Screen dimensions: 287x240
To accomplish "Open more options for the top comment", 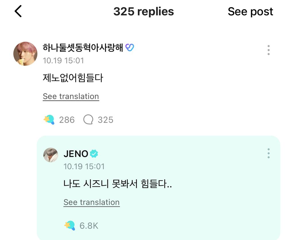I will 268,50.
